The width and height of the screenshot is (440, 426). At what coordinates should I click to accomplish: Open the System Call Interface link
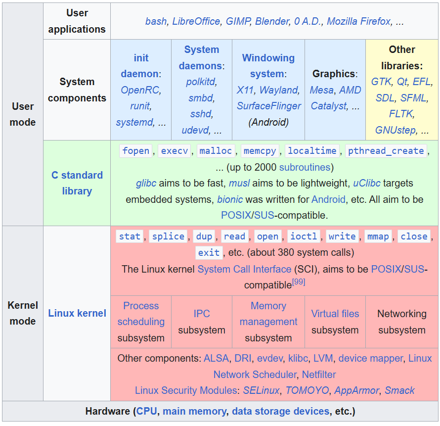244,269
